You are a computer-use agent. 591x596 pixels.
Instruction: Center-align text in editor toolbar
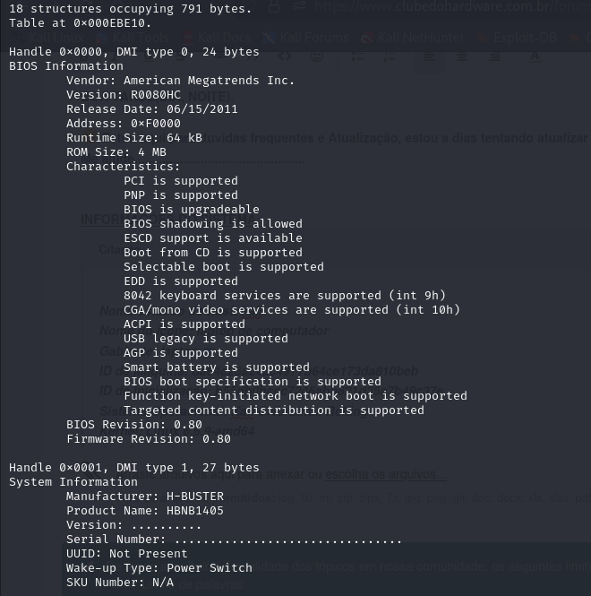(x=462, y=56)
